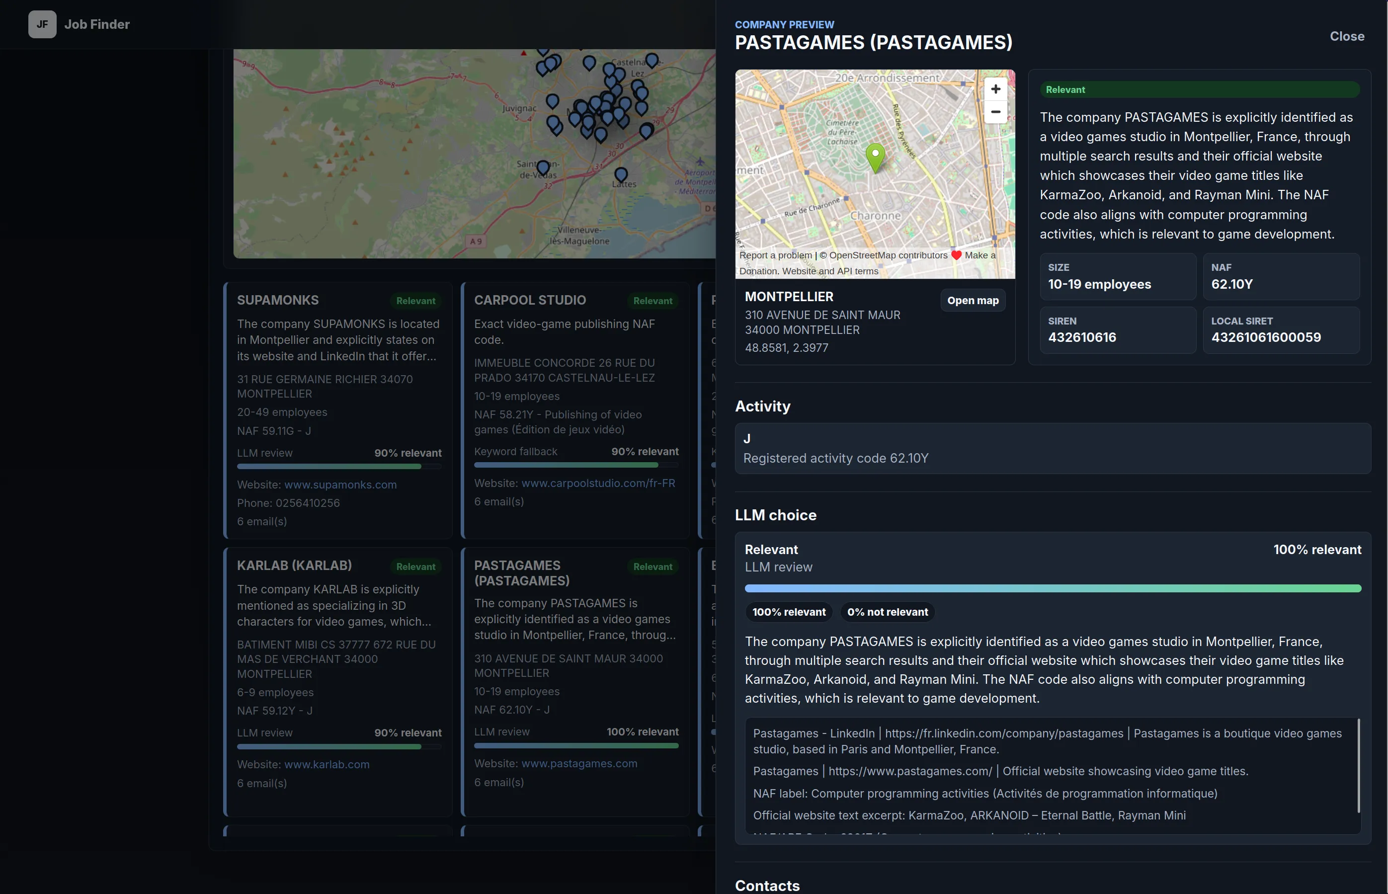Open the Carpool Studio website link
The height and width of the screenshot is (894, 1388).
click(598, 484)
